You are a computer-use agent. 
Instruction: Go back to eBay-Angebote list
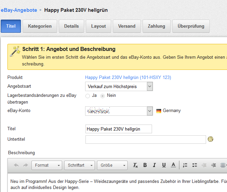(x=19, y=10)
